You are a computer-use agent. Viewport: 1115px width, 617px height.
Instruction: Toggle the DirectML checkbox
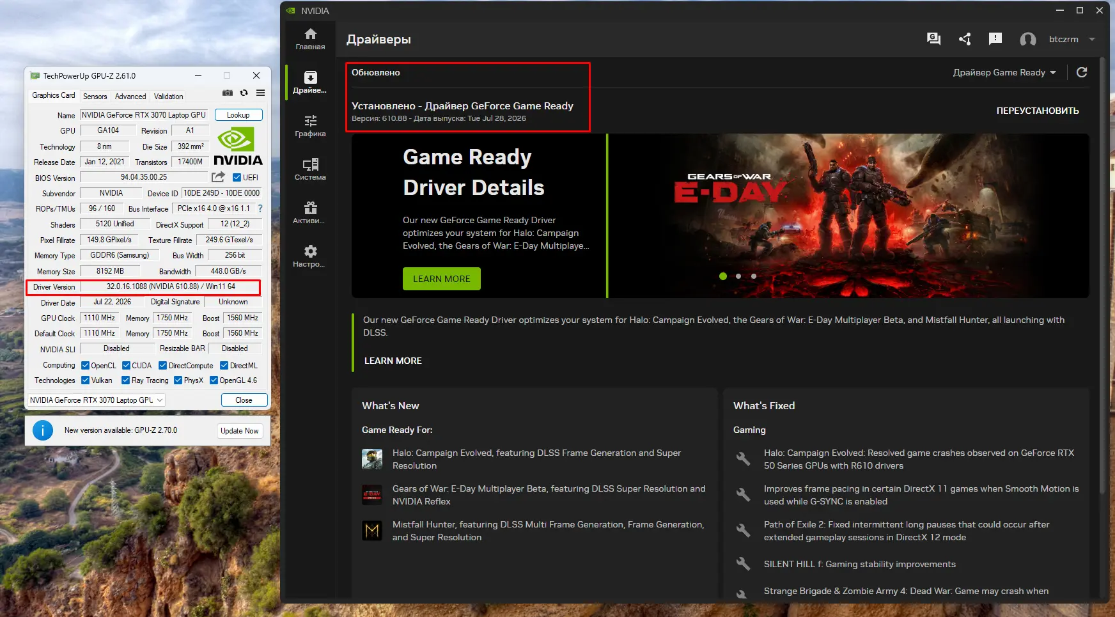coord(224,366)
